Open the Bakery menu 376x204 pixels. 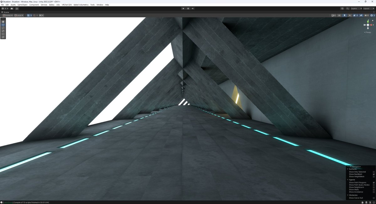(x=52, y=5)
